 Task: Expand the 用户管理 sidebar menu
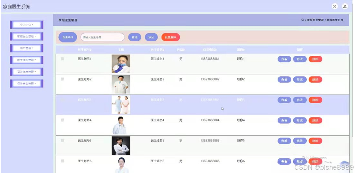pyautogui.click(x=26, y=48)
